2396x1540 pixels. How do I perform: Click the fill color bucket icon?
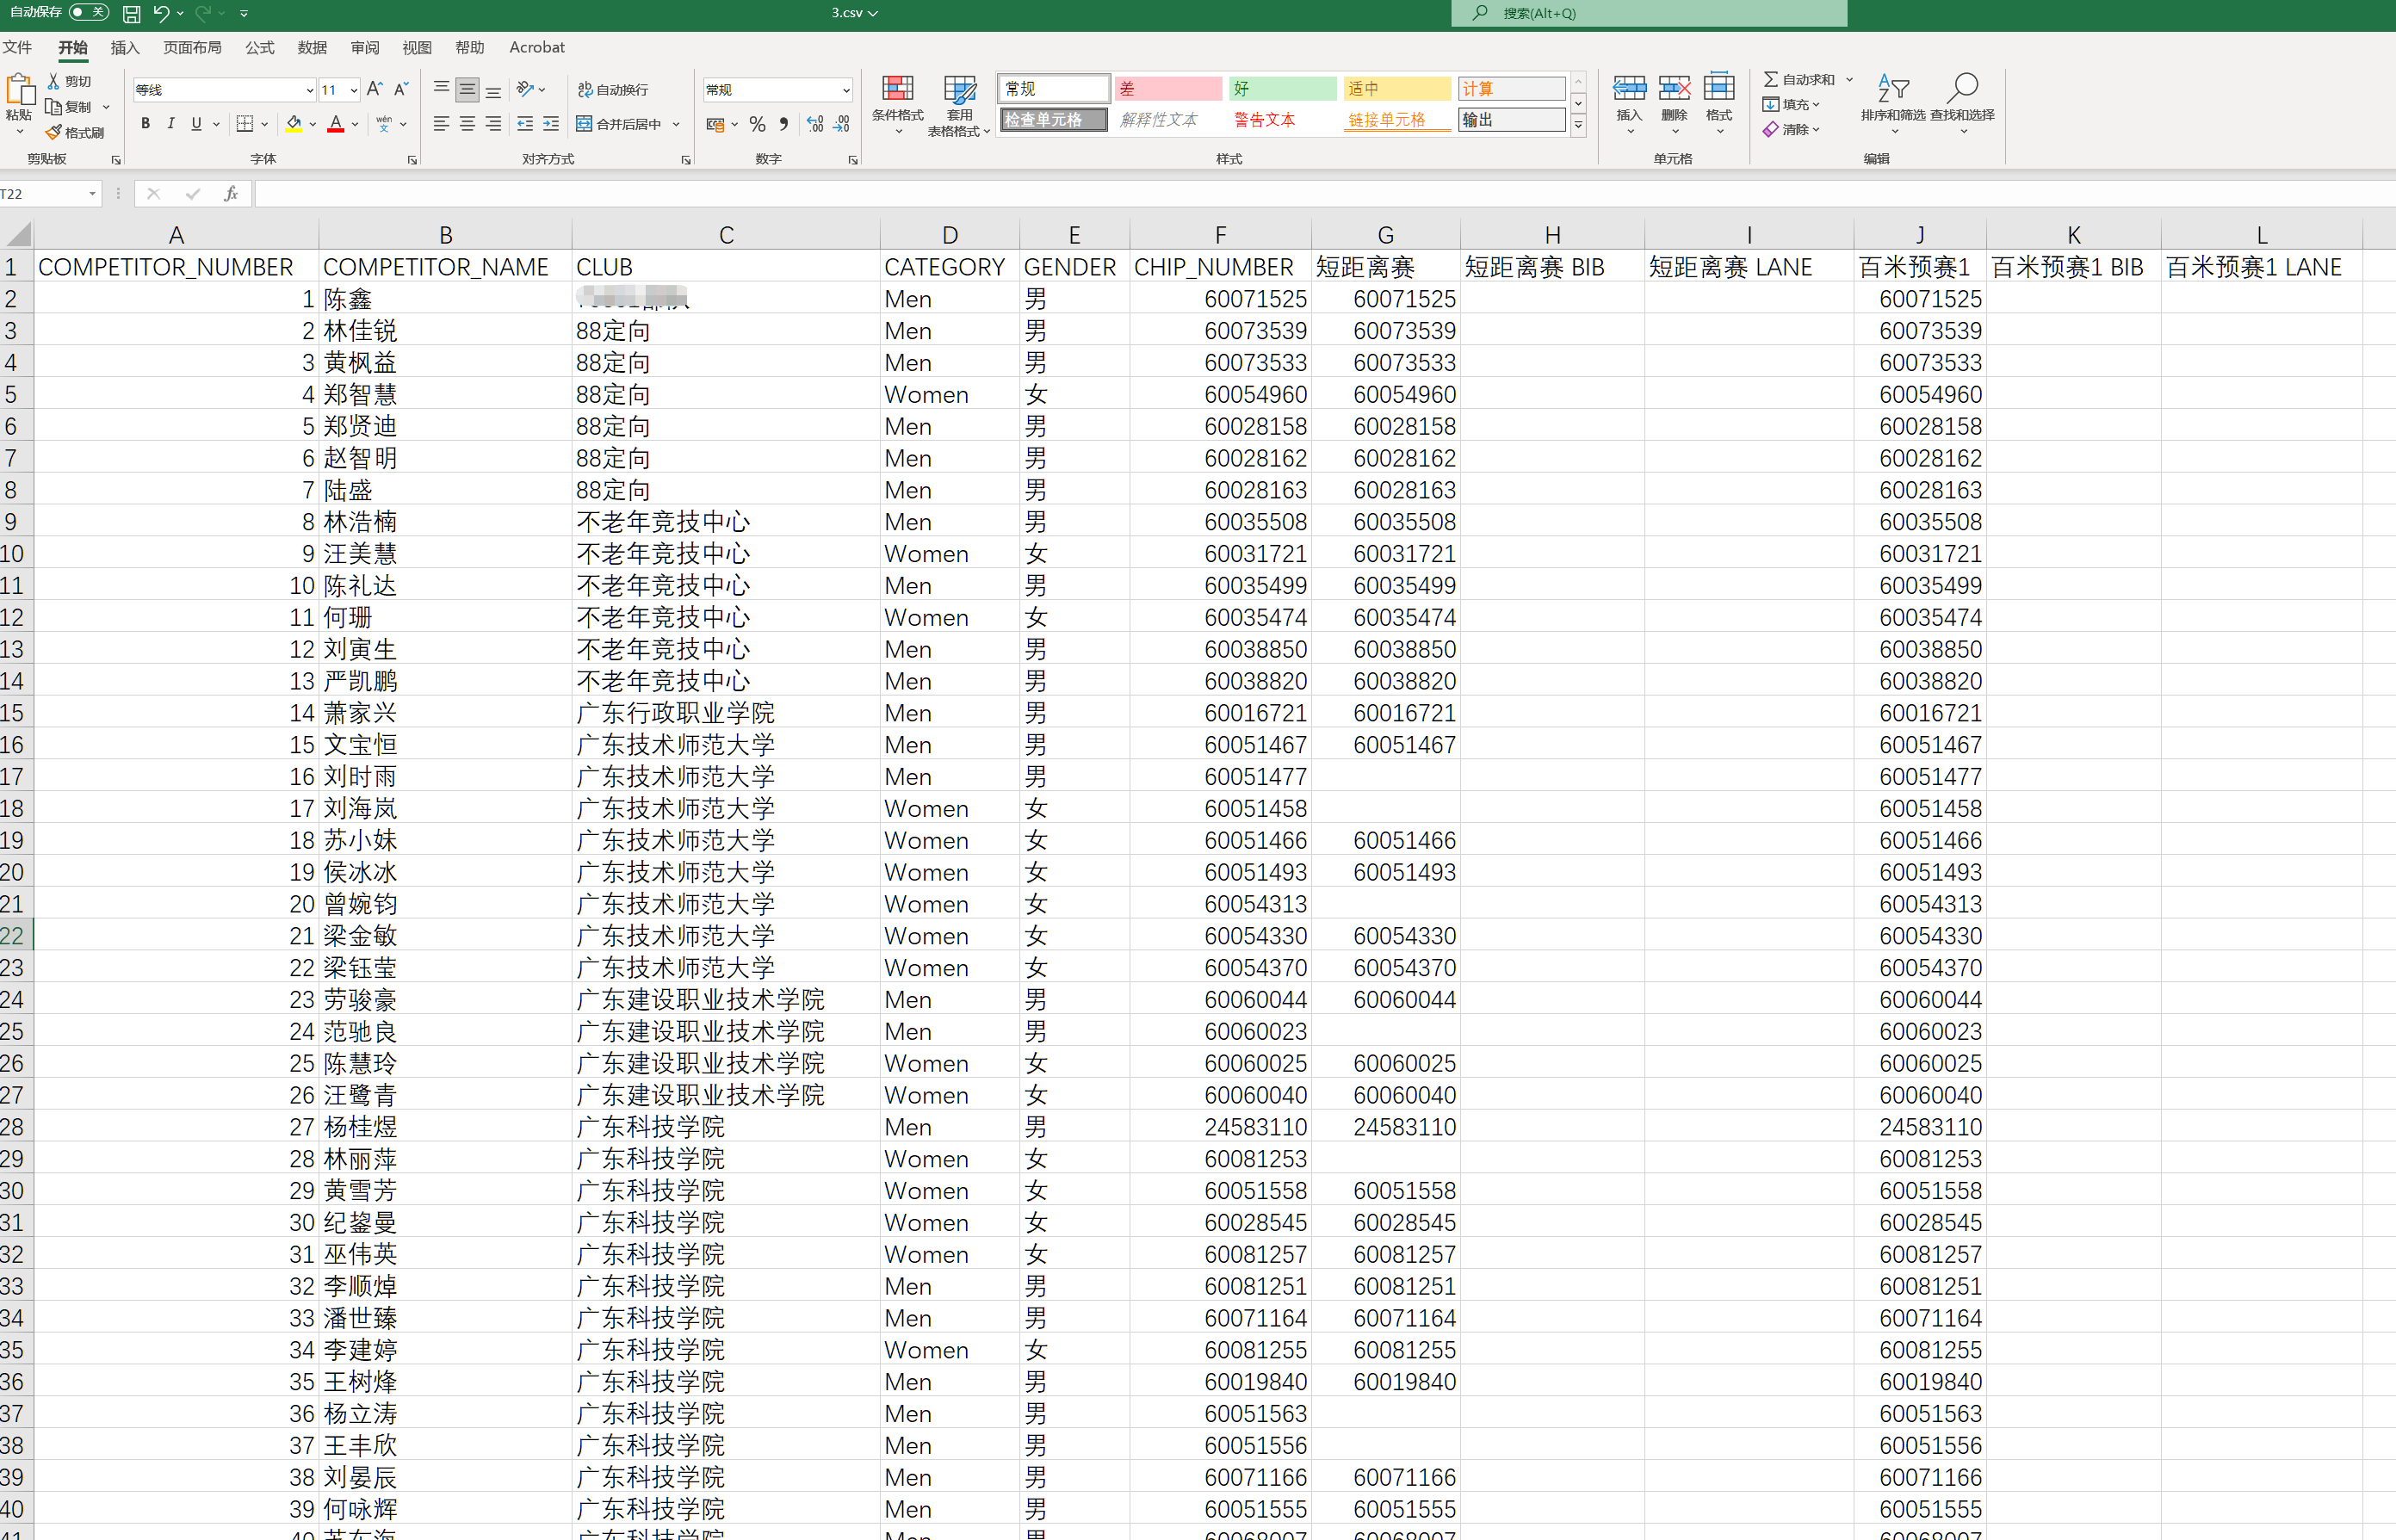click(x=293, y=124)
